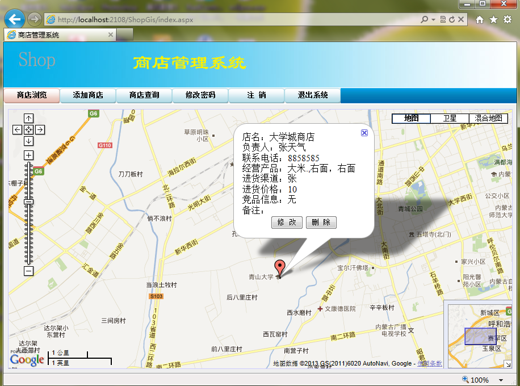Open the 修改密码 menu

(200, 95)
